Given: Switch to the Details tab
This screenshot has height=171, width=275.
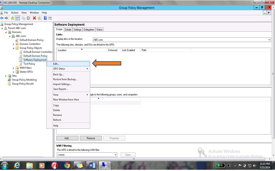Looking at the screenshot, I should pos(68,30).
